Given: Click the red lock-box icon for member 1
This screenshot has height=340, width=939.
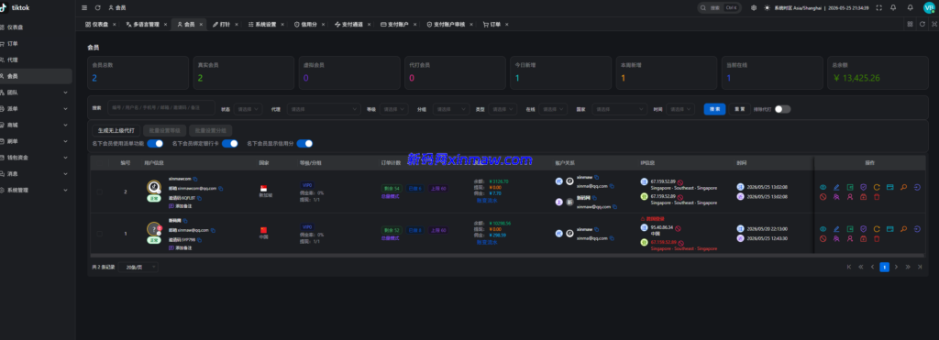Looking at the screenshot, I should pos(863,238).
